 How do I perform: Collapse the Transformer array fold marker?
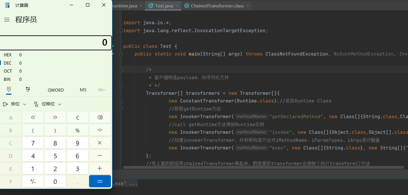click(121, 101)
